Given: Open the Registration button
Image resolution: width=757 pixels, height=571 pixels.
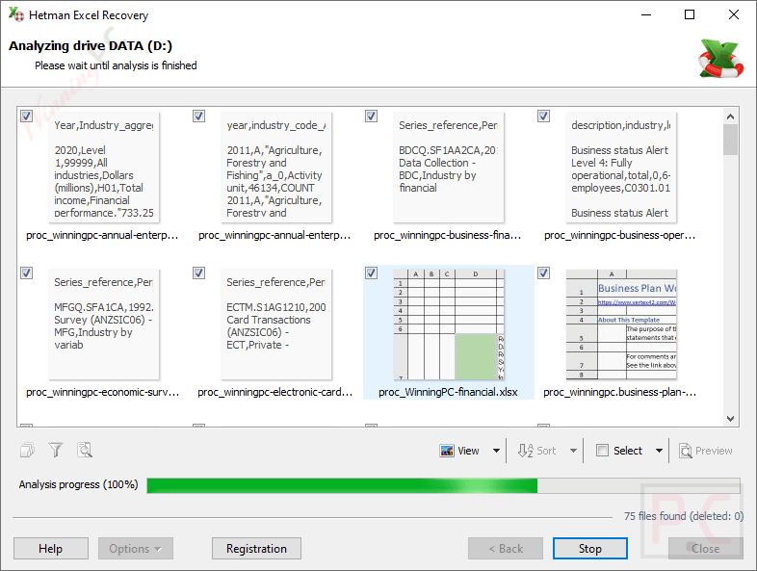Looking at the screenshot, I should pos(256,548).
